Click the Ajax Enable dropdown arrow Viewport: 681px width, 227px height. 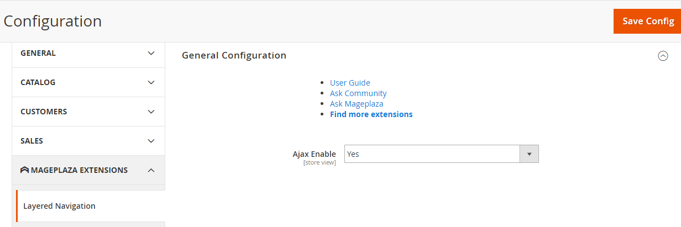[529, 154]
